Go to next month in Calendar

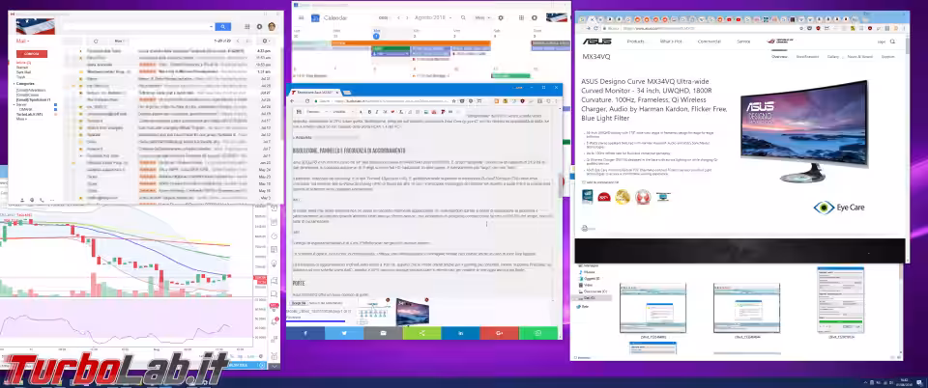[407, 18]
